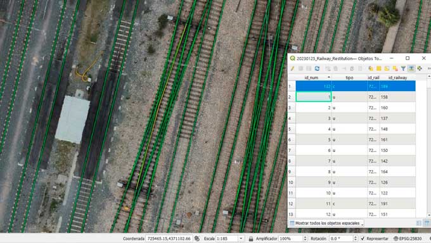Select all features in attribute table
This screenshot has width=431, height=243.
pyautogui.click(x=379, y=68)
